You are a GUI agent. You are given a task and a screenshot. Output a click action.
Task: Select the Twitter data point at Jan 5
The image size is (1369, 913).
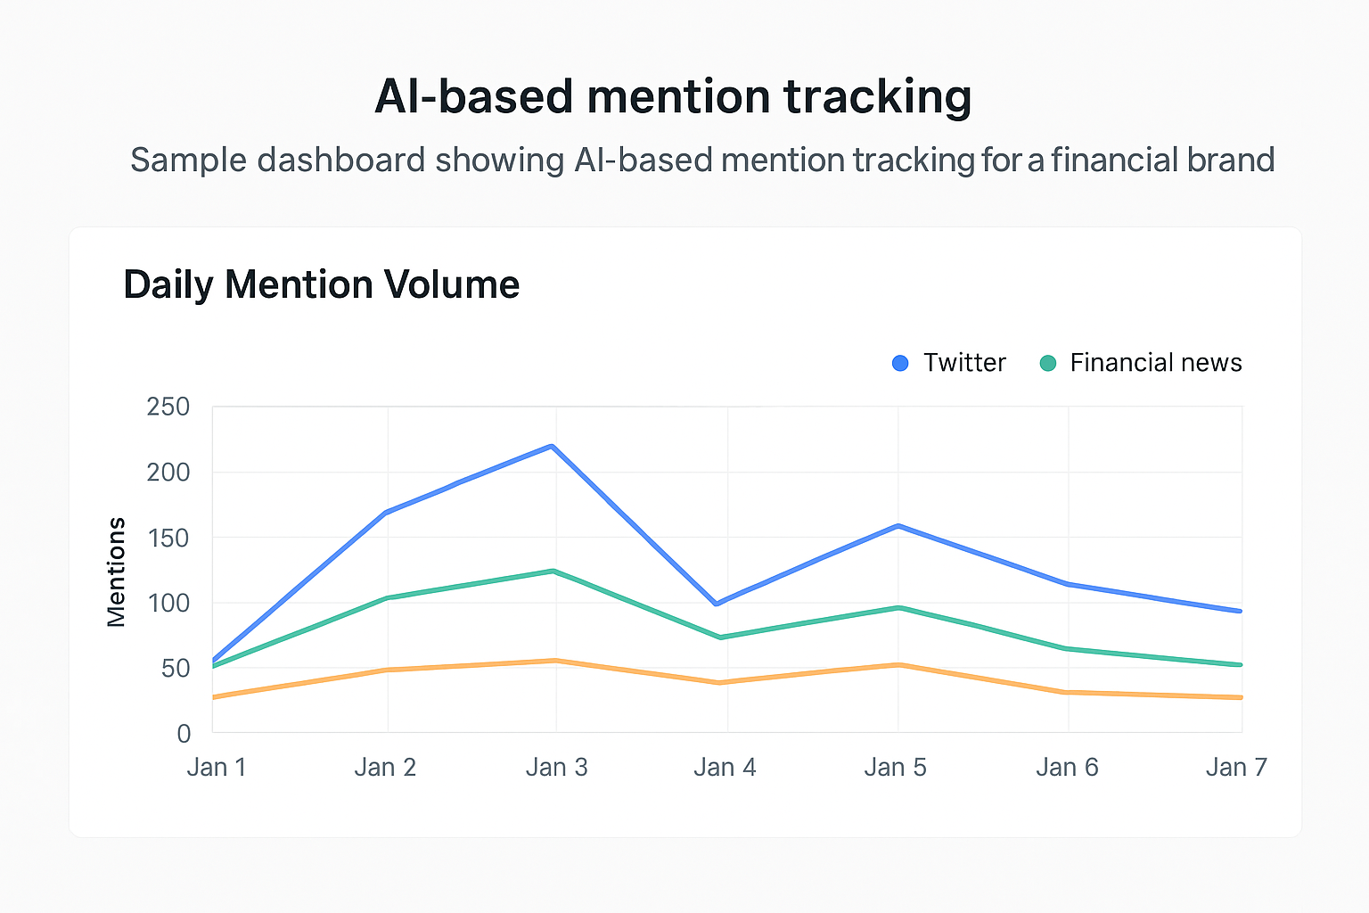pos(898,526)
